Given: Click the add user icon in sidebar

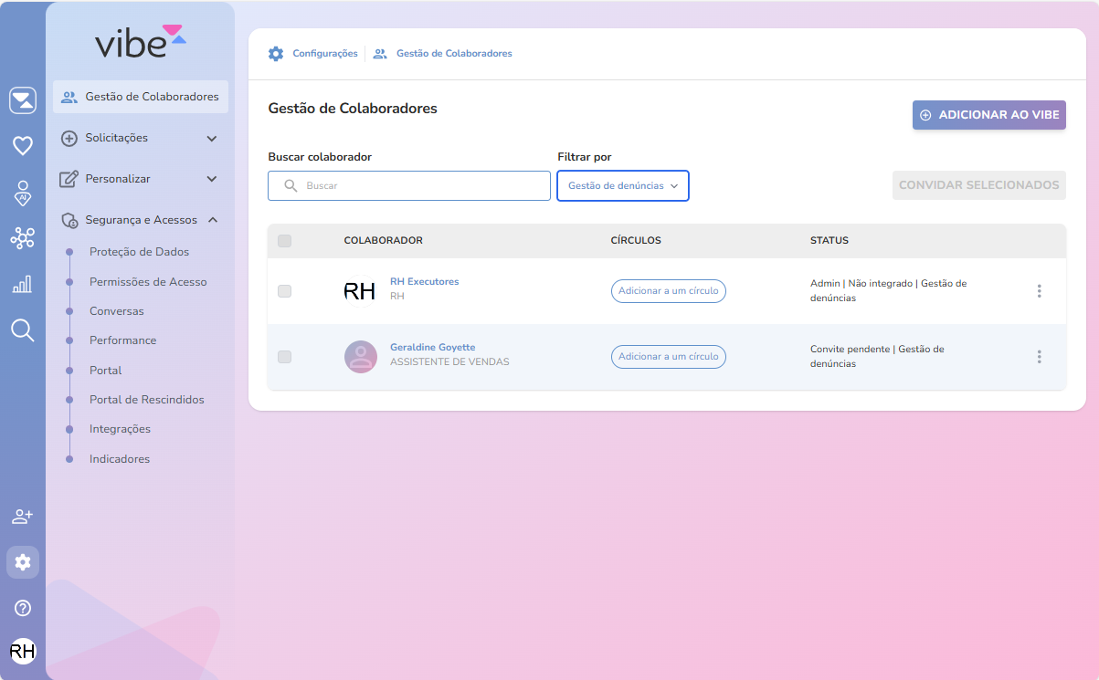Looking at the screenshot, I should click(23, 517).
